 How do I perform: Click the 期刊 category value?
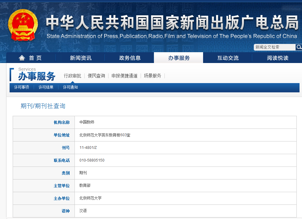coord(83,173)
